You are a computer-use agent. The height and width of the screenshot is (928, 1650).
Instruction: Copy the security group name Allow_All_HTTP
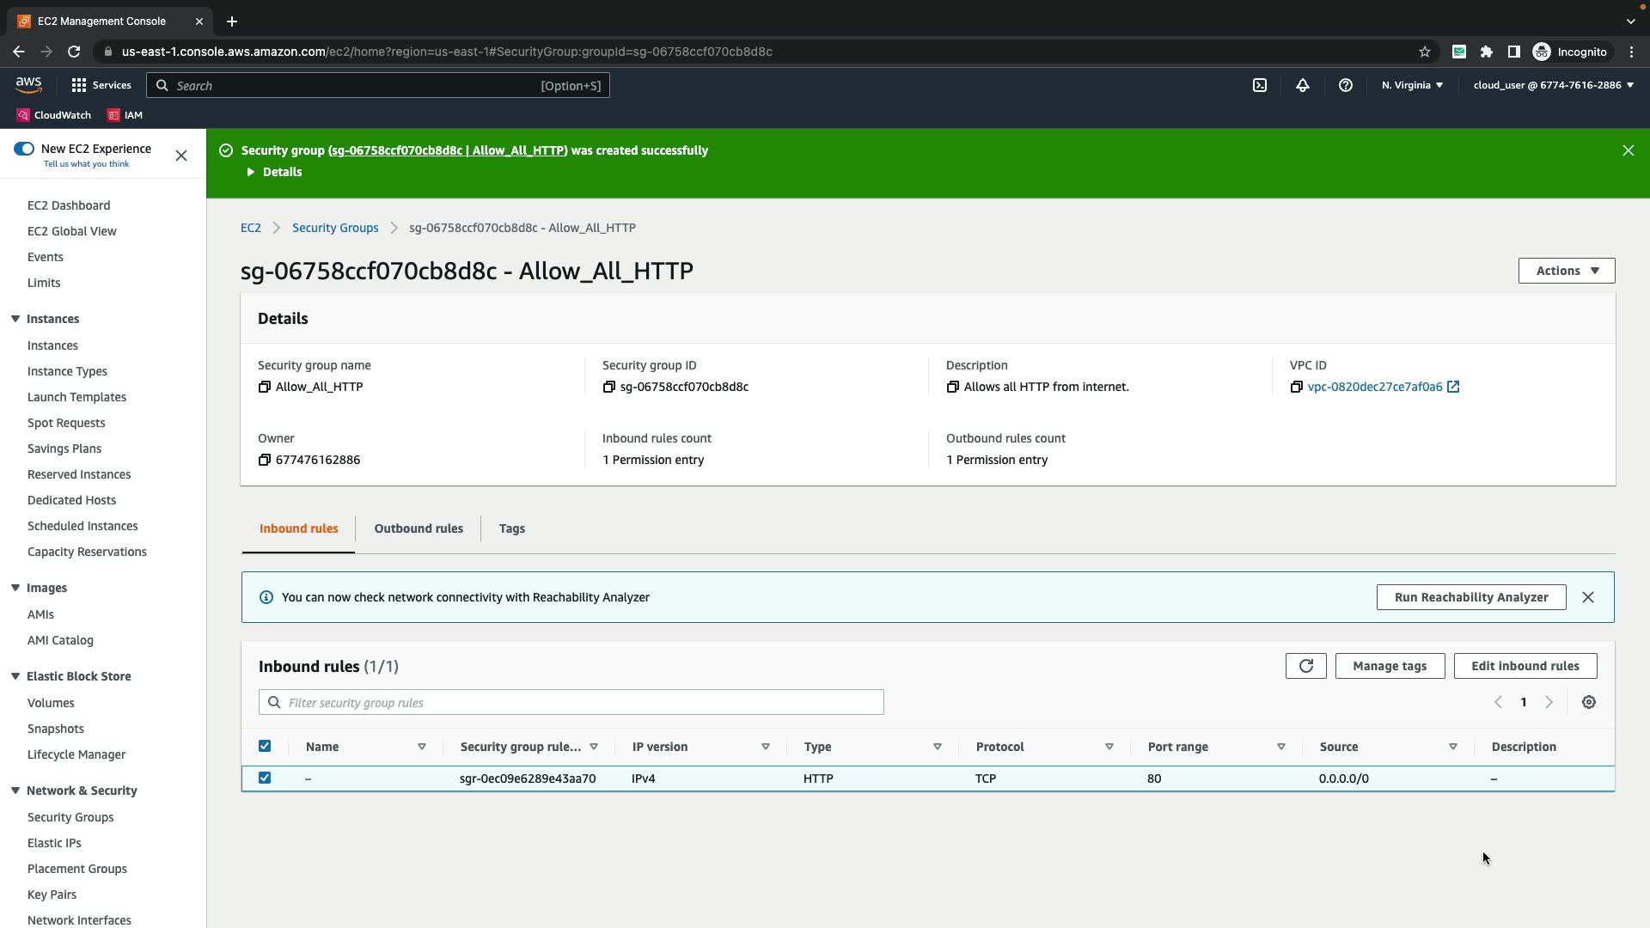click(x=264, y=387)
